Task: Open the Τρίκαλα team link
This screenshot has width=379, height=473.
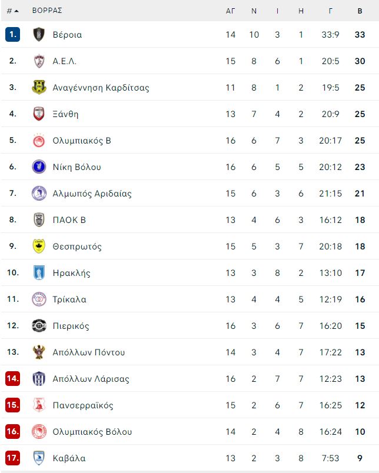Action: [69, 299]
